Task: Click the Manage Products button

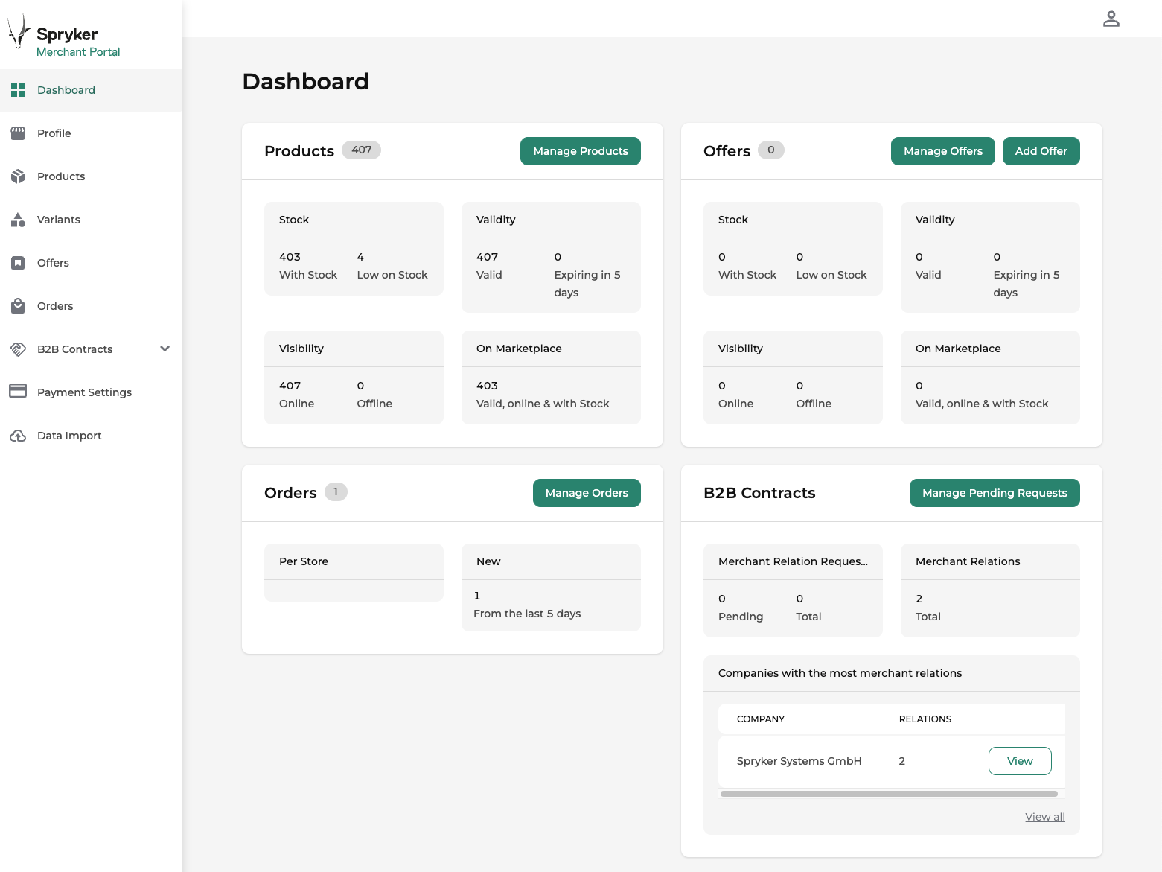Action: (580, 150)
